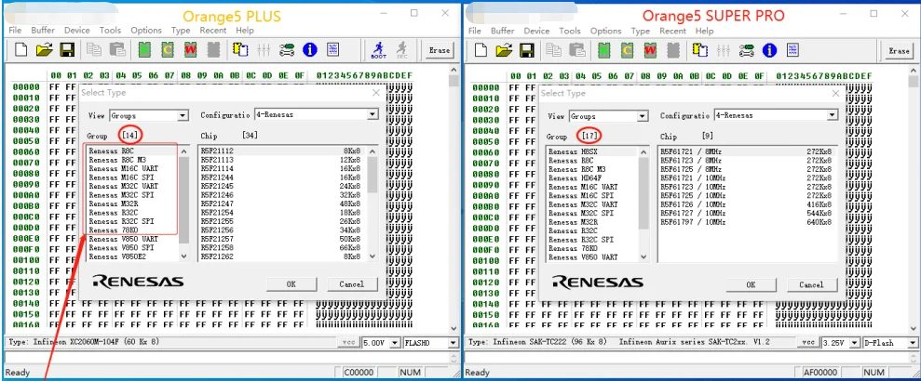Viewport: 921px width, 381px height.
Task: Compare chip yellow C icon in Orange5 PLUS
Action: coord(168,50)
